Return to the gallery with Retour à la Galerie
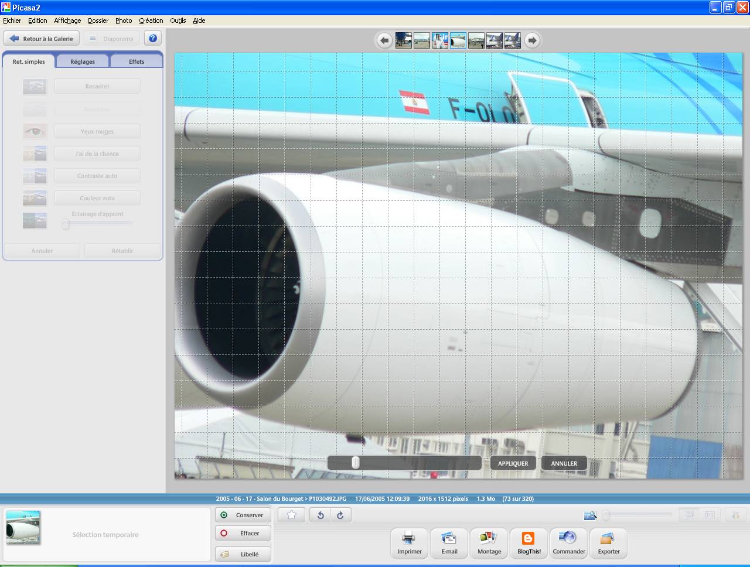750x567 pixels. click(x=42, y=39)
